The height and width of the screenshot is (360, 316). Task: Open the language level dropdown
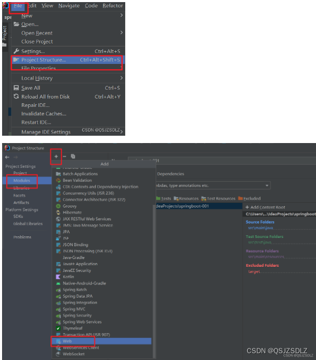coord(267,186)
